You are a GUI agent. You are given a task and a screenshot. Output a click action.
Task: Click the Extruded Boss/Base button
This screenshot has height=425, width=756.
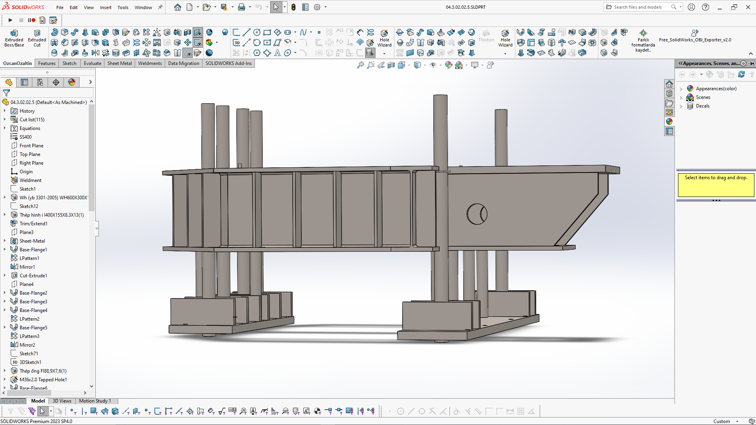[x=14, y=38]
